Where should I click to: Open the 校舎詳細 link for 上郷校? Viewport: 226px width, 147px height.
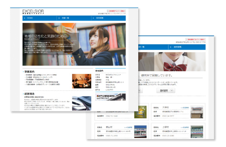pyautogui.click(x=185, y=127)
